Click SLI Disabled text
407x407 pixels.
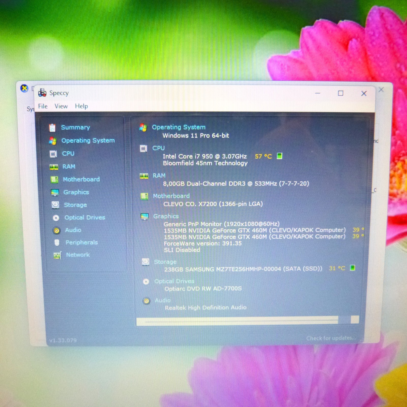(x=182, y=250)
